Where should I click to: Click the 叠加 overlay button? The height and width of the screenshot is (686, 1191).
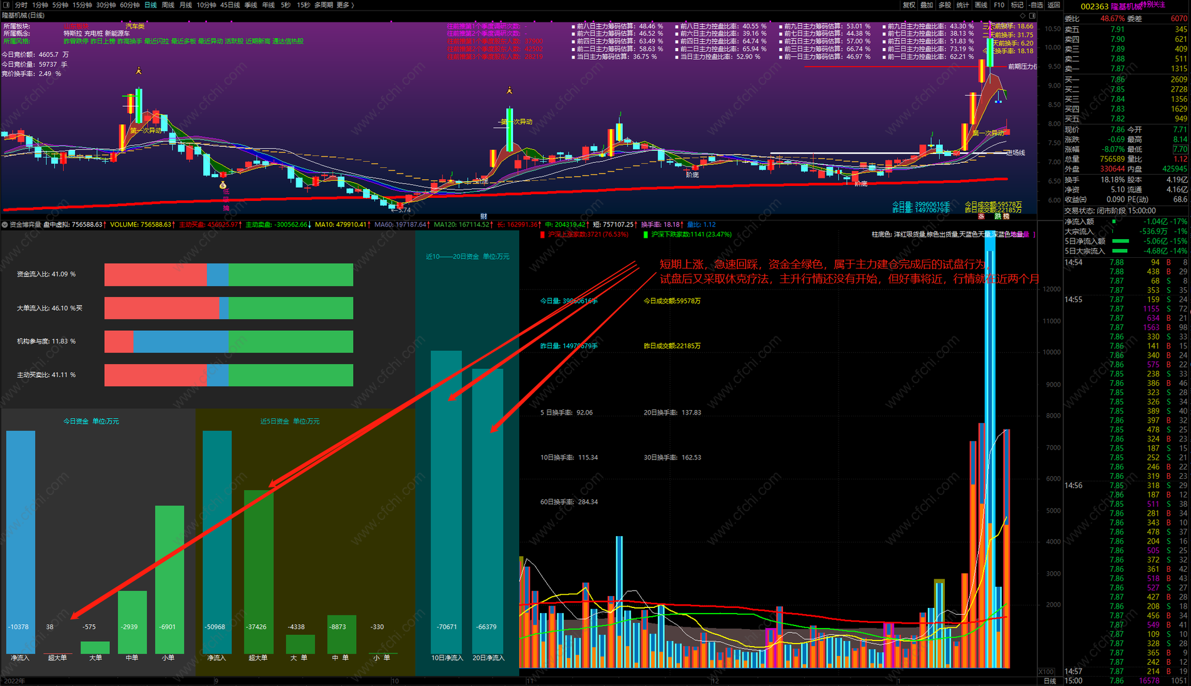coord(927,5)
